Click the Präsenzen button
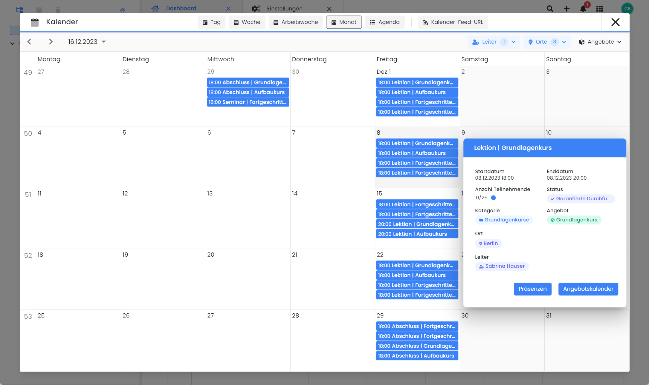Image resolution: width=649 pixels, height=385 pixels. [x=532, y=289]
